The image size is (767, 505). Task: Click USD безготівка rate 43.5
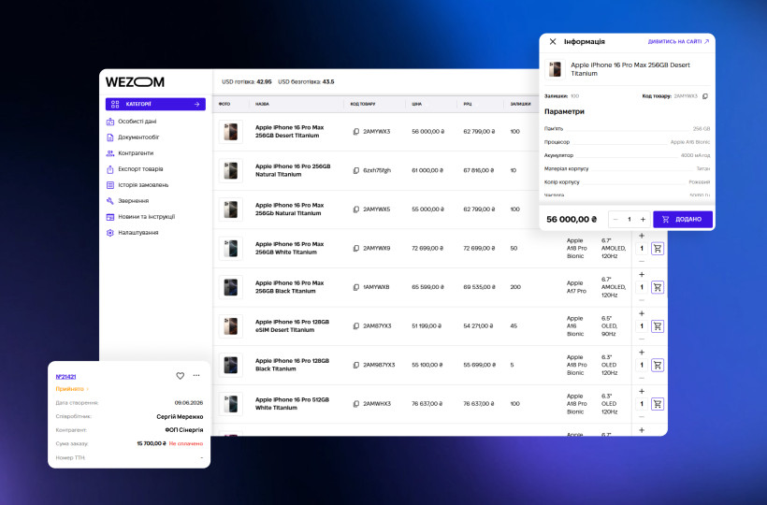[306, 82]
